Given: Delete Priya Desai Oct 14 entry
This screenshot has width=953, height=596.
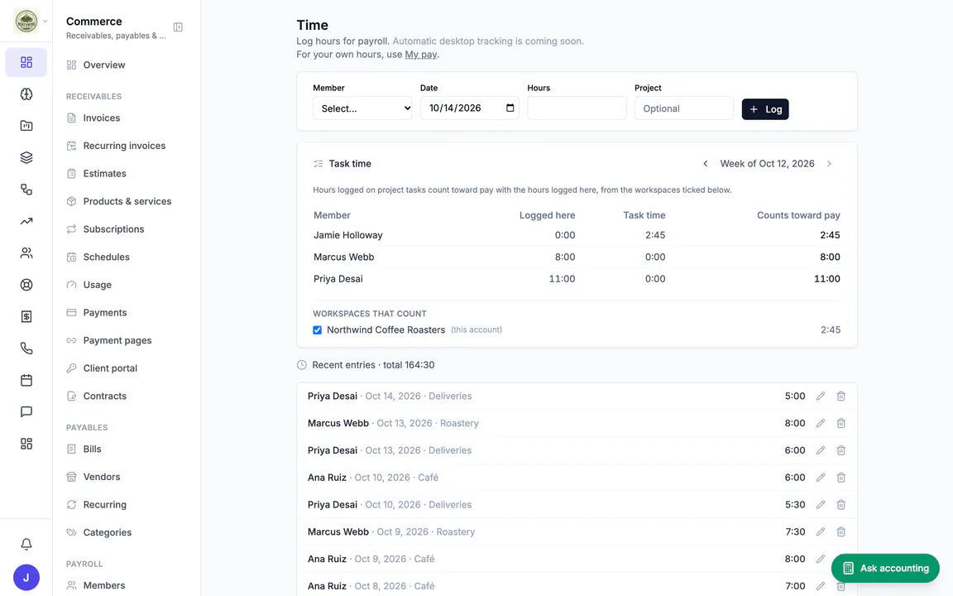Looking at the screenshot, I should [x=841, y=396].
